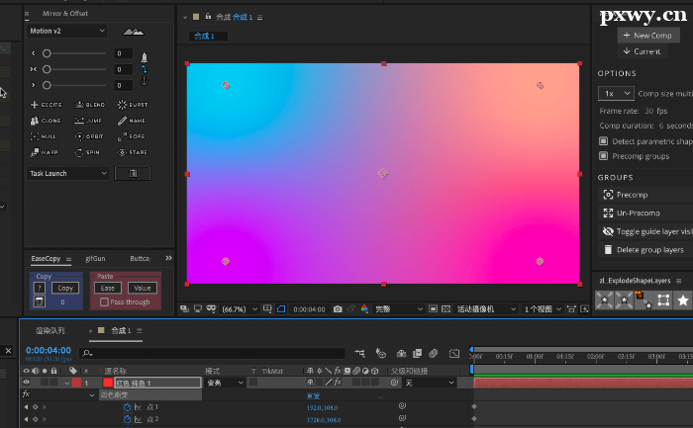Click the rocket icon beside the ease sliders
Viewport: 693px width, 428px height.
(145, 57)
